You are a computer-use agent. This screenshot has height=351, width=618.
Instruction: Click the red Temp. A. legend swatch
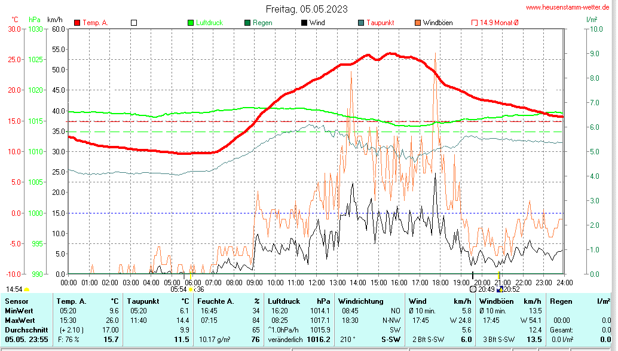(x=77, y=23)
